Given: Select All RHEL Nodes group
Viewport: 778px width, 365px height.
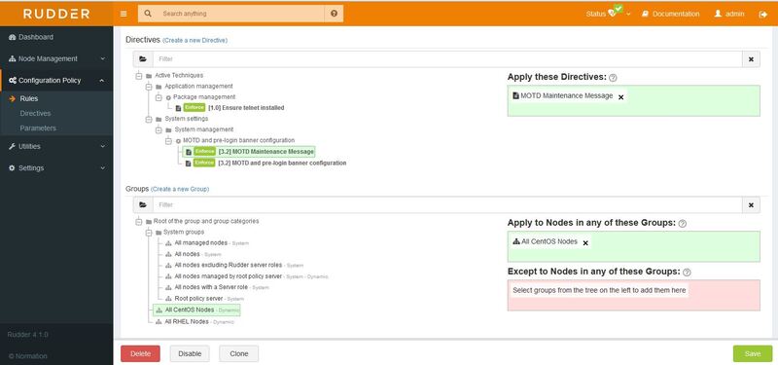Looking at the screenshot, I should click(187, 322).
